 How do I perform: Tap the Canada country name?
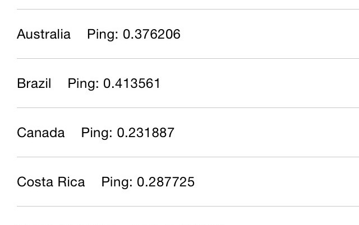[41, 133]
